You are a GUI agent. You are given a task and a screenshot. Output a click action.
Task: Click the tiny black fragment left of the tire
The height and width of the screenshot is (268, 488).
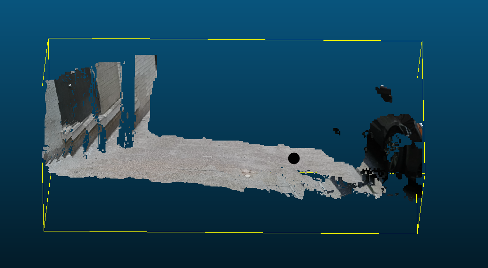pos(336,131)
